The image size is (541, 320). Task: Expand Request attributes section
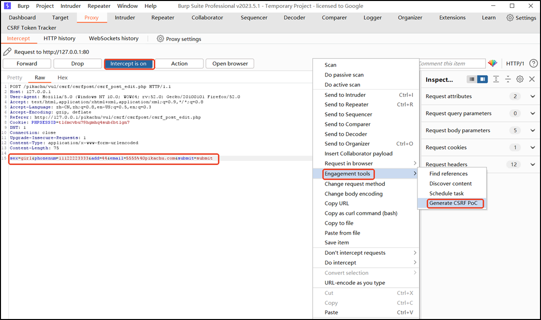click(533, 96)
